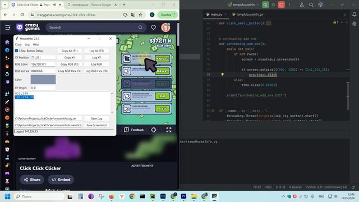Image resolution: width=359 pixels, height=202 pixels.
Task: Show hidden system tray icons chevron
Action: (x=283, y=196)
